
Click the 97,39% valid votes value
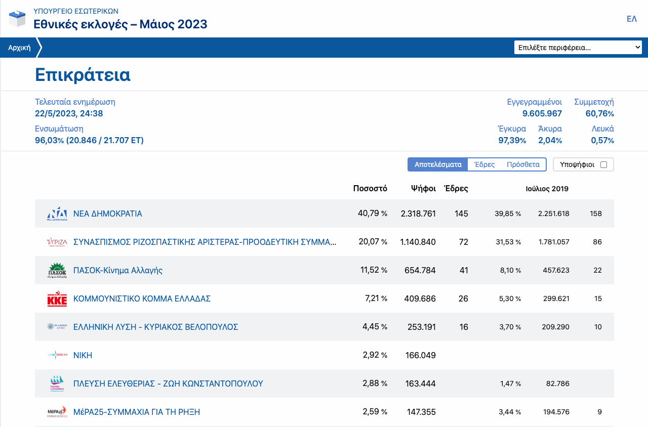pos(512,140)
